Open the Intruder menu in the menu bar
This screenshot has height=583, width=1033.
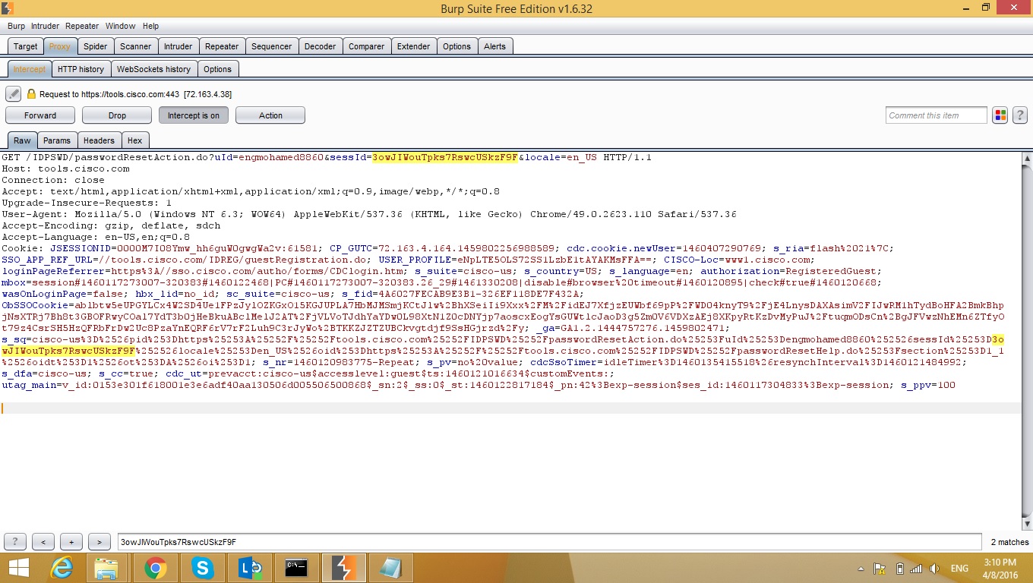(x=46, y=26)
